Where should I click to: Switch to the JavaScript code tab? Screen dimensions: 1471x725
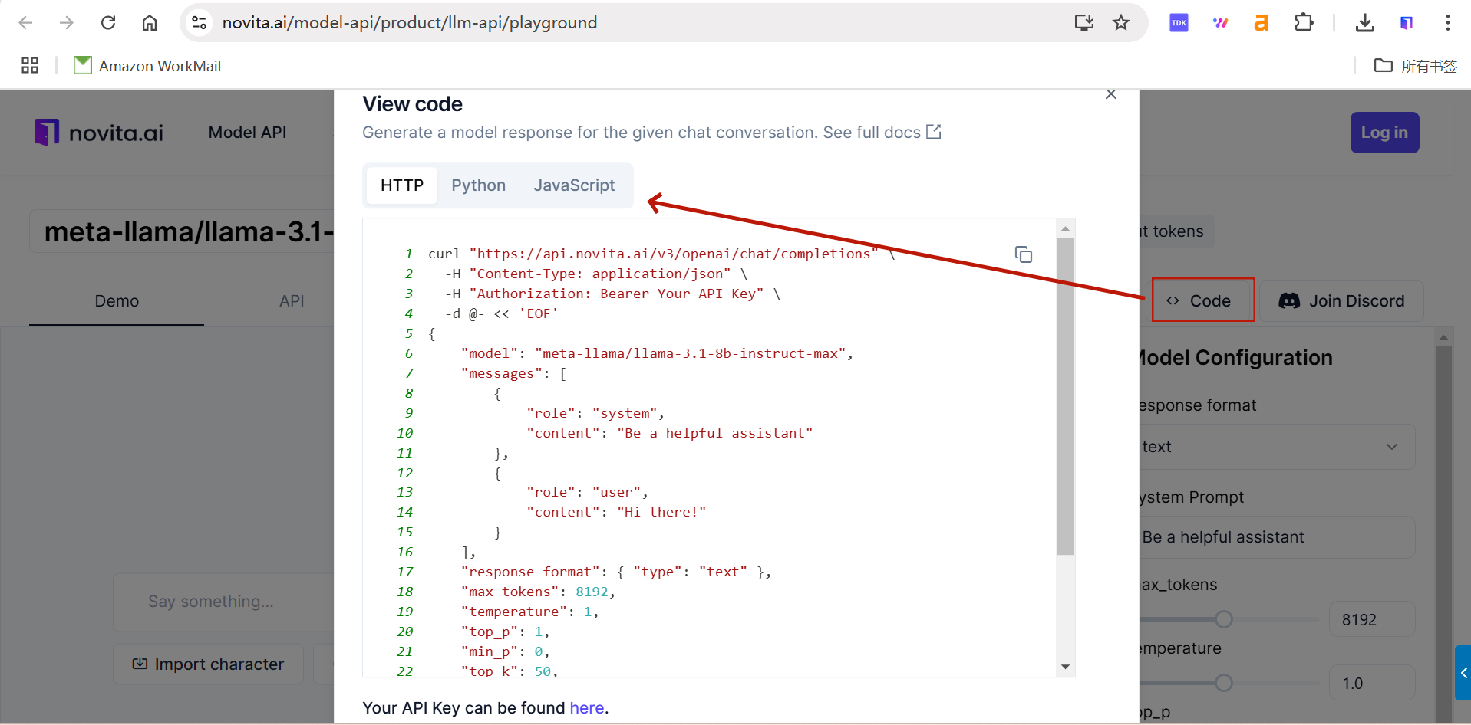pyautogui.click(x=574, y=185)
